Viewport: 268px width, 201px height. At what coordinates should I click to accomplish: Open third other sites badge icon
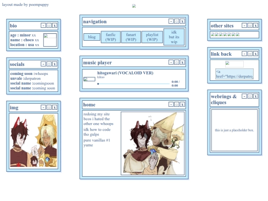point(221,35)
